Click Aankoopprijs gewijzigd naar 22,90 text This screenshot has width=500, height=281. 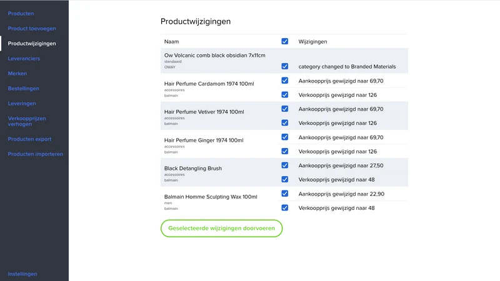[341, 194]
